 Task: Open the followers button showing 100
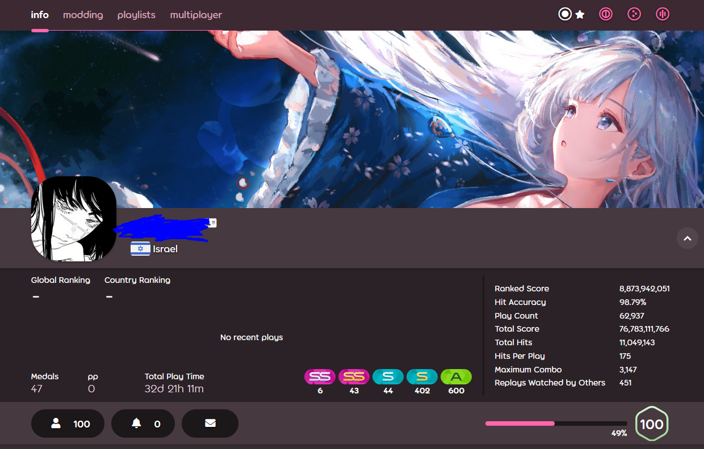click(68, 423)
